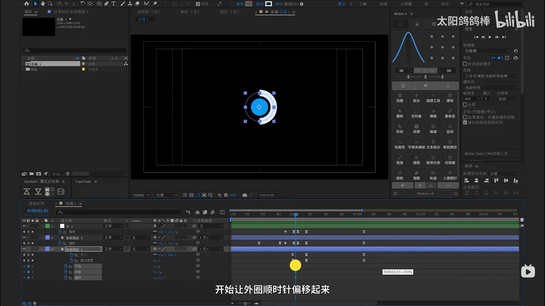The image size is (545, 306).
Task: Click the 凝视 stare tool in Motion panel
Action: (416, 160)
